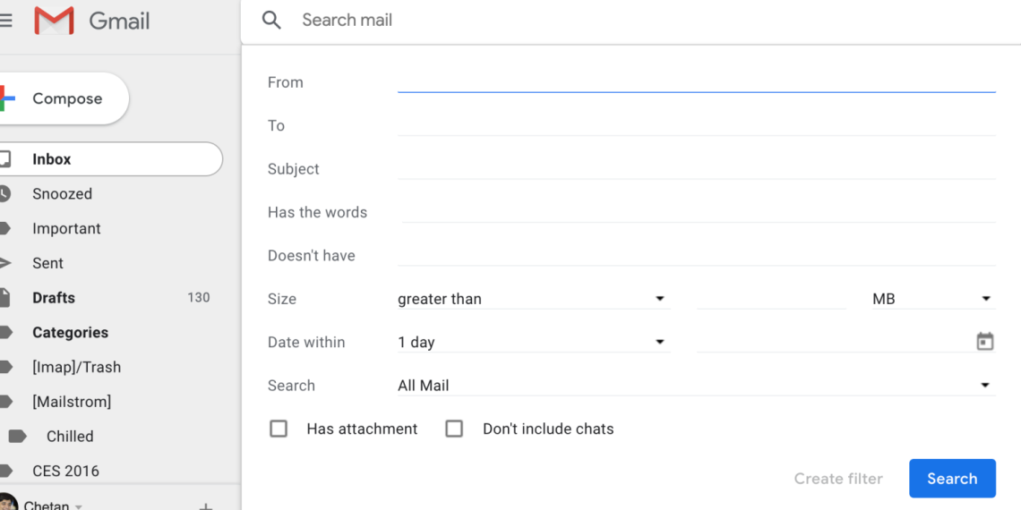Focus the Subject input field

pyautogui.click(x=696, y=168)
